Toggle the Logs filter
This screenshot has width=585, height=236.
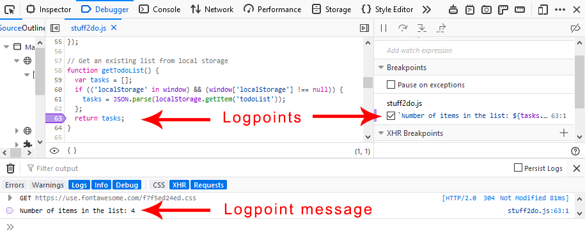[x=79, y=185]
